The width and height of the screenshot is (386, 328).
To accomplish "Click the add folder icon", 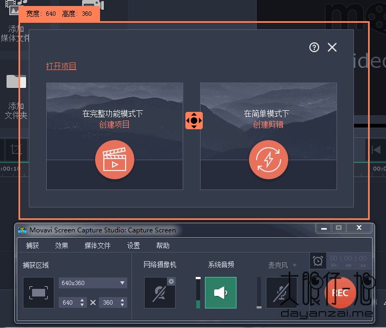I will pos(16,82).
